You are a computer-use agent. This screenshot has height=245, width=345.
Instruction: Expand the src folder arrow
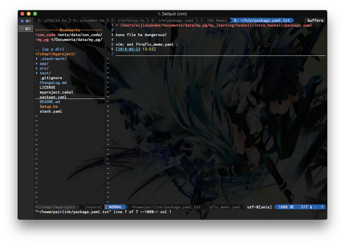pos(37,68)
